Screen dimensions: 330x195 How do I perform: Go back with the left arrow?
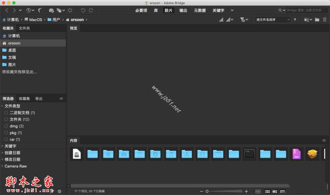7,10
